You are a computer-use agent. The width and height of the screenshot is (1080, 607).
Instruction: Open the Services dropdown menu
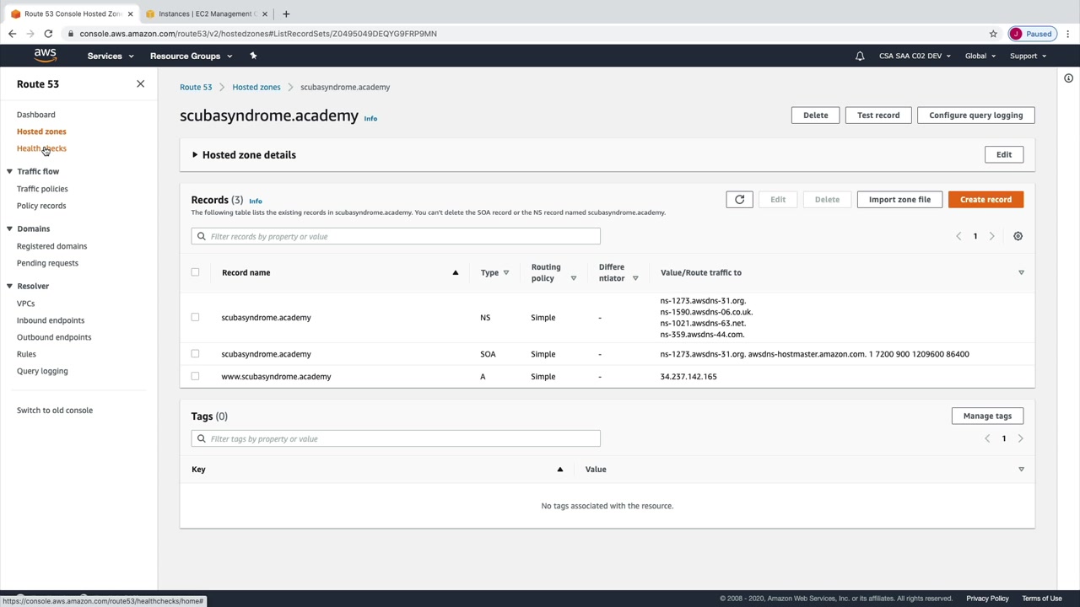111,56
